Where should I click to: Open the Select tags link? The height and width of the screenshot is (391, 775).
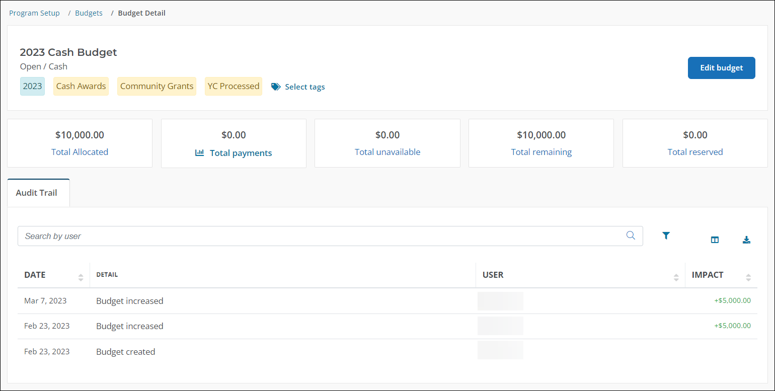(304, 87)
